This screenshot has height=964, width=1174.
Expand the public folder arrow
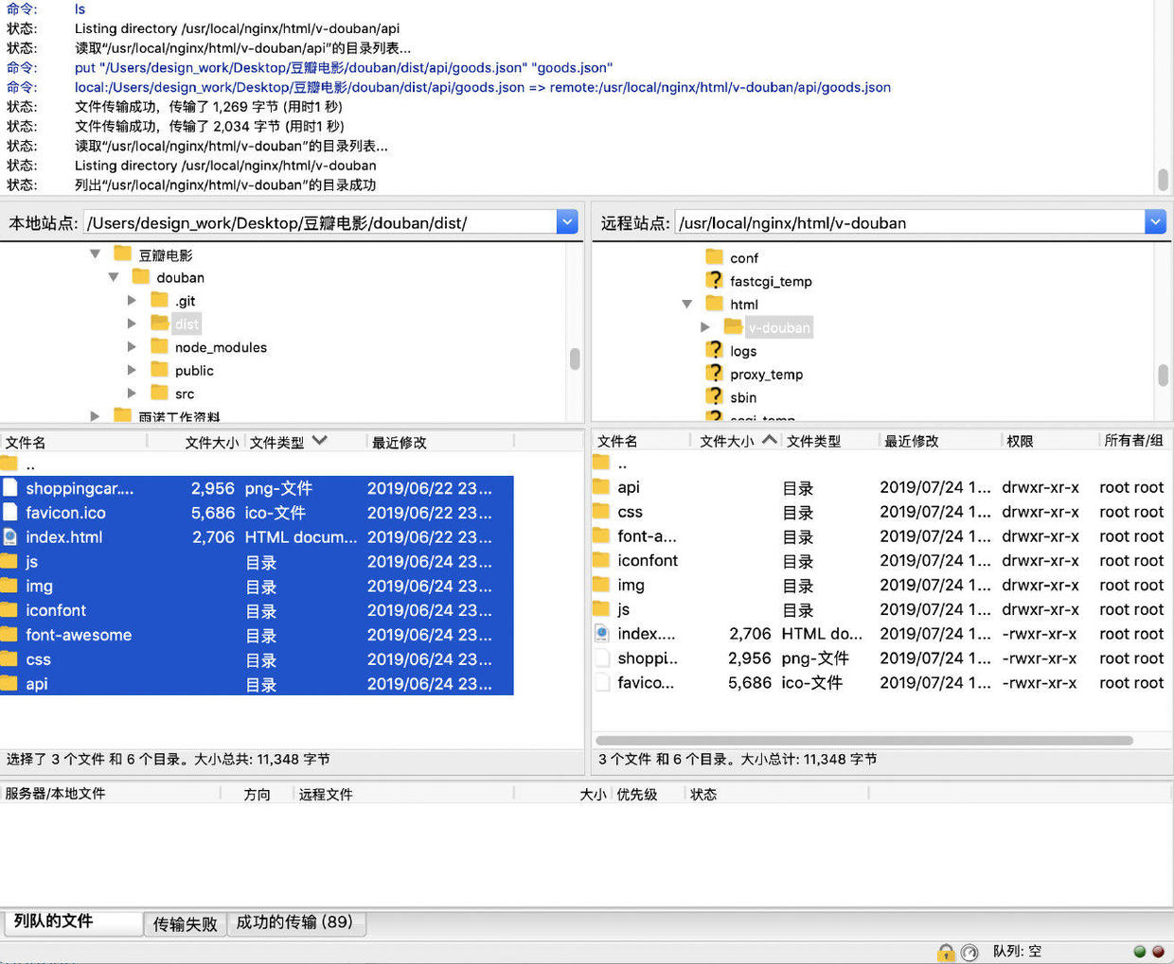coord(132,370)
